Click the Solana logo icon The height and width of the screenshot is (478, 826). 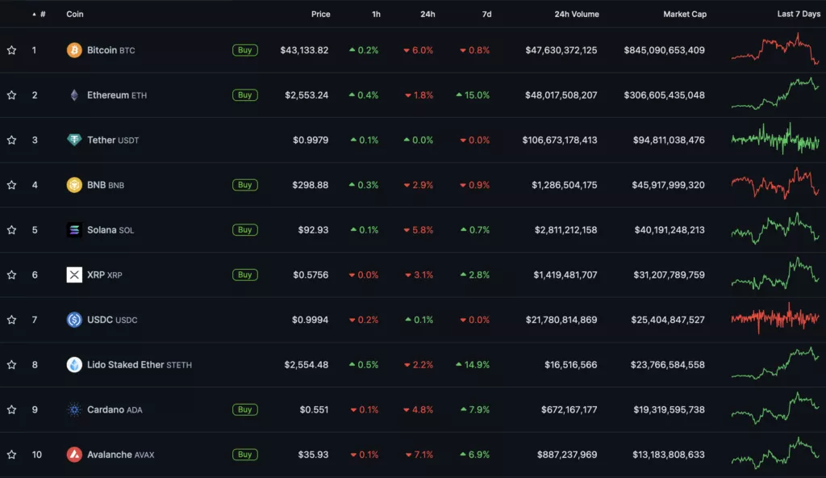pos(74,230)
